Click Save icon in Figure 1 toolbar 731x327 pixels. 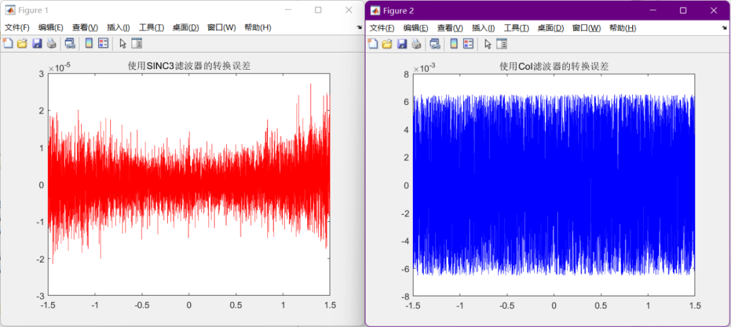[37, 44]
